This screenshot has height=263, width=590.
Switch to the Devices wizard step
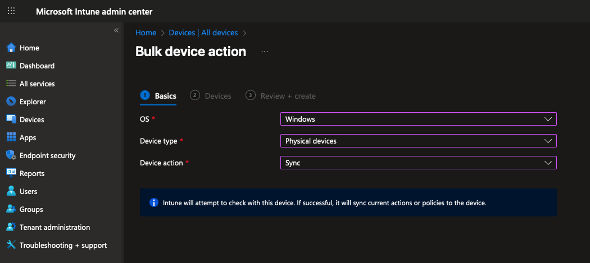click(x=211, y=96)
